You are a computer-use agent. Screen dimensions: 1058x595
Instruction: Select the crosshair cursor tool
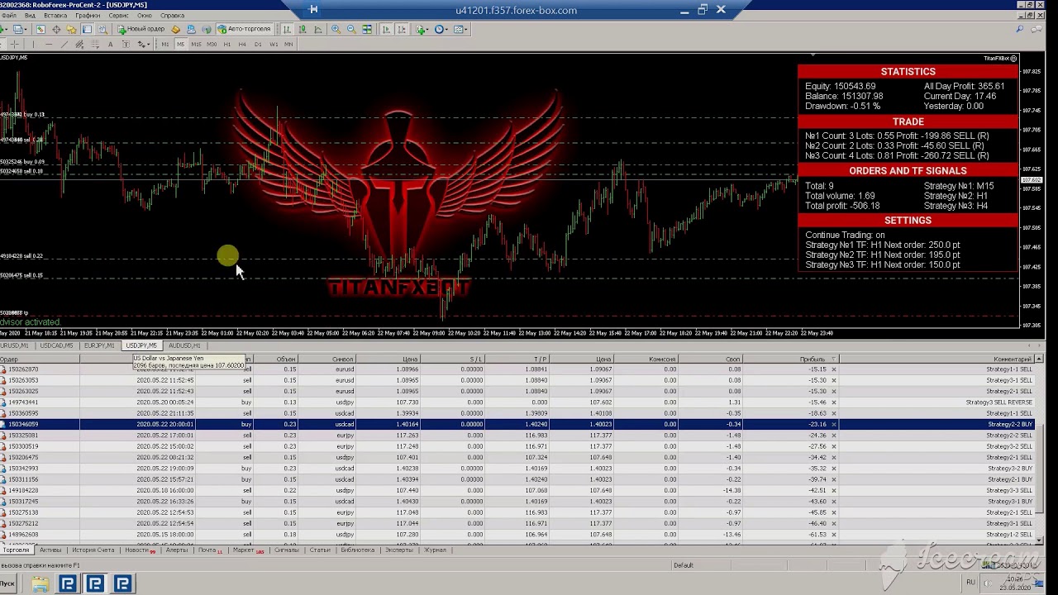tap(15, 45)
